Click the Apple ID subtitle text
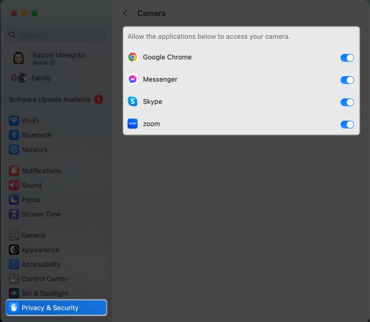The image size is (370, 322). pos(44,63)
